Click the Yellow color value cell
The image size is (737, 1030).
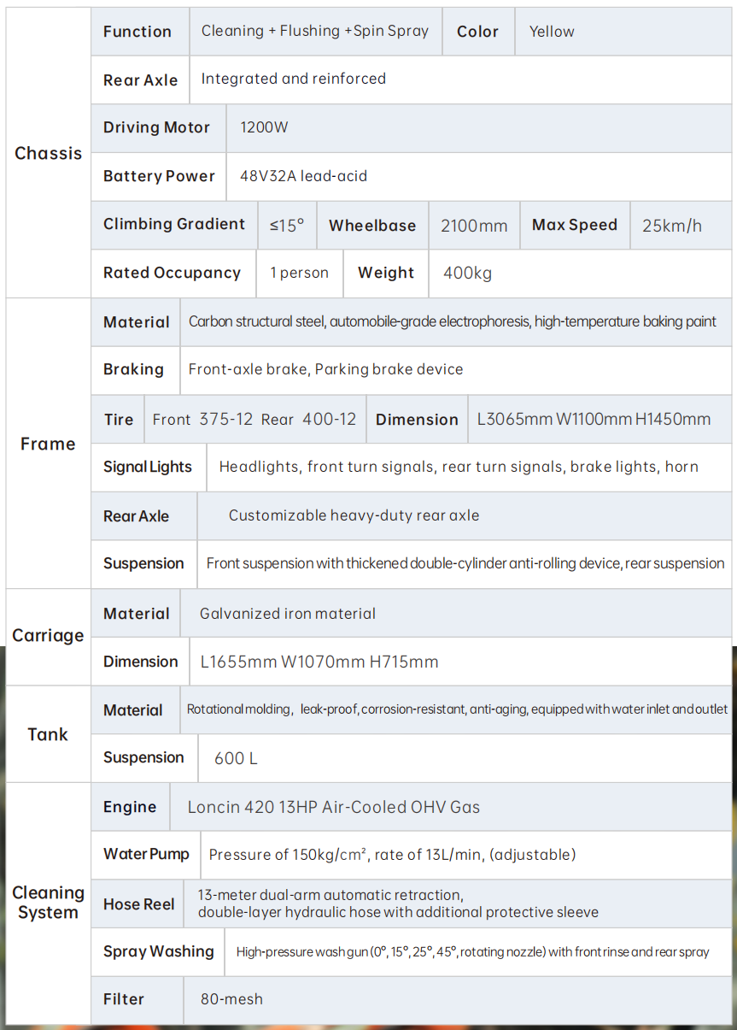(552, 32)
